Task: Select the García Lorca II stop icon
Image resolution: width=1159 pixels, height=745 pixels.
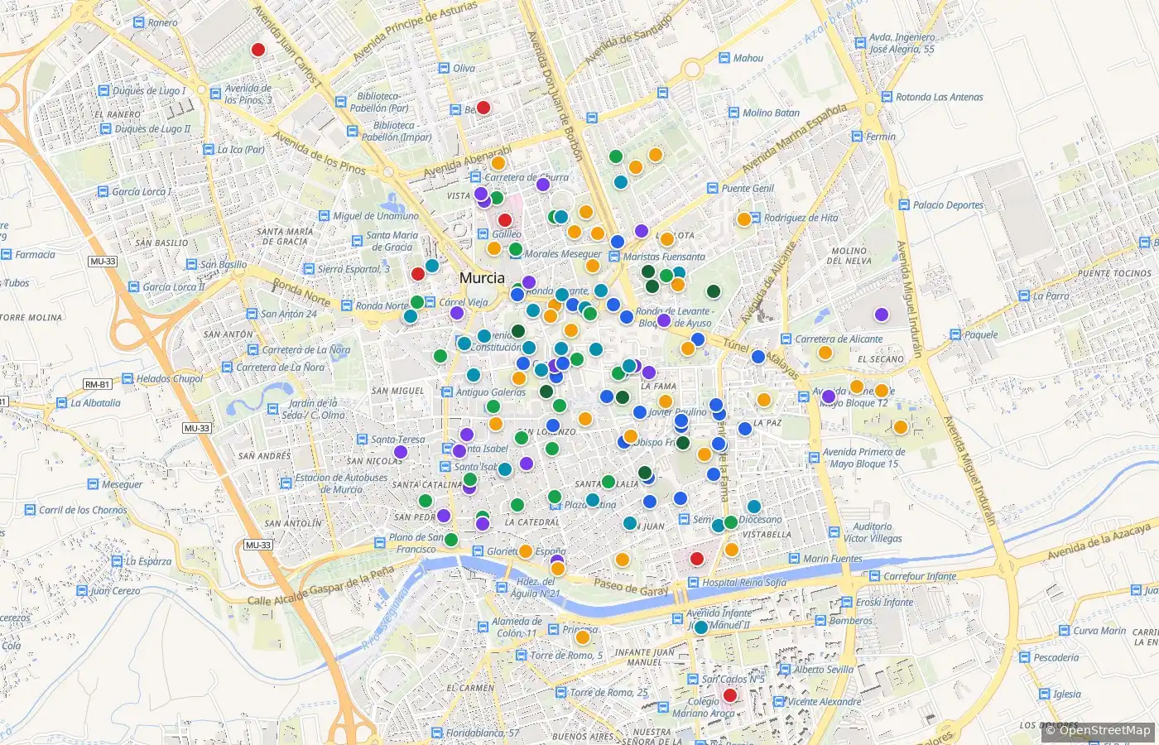Action: 134,287
